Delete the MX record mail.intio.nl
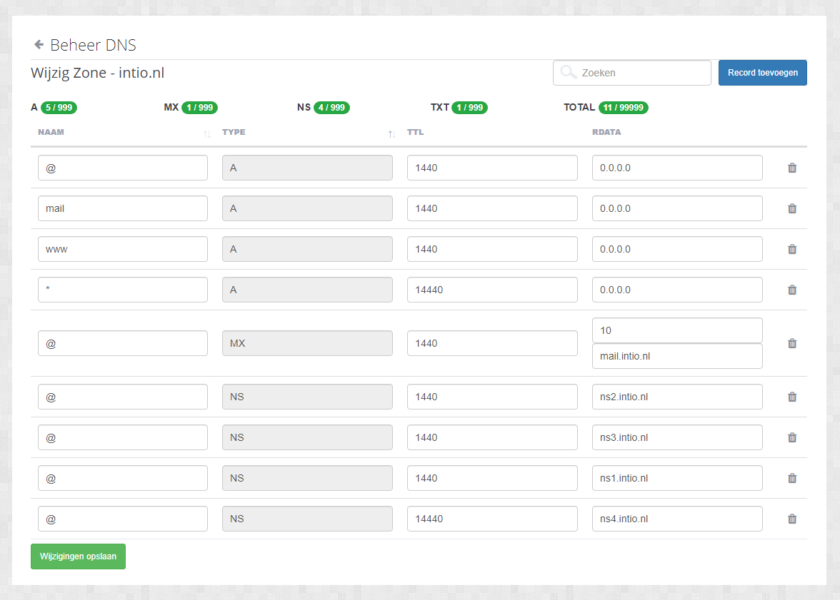Viewport: 840px width, 600px height. 791,344
